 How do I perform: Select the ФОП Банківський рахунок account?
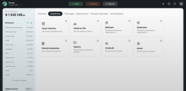click(x=19, y=28)
